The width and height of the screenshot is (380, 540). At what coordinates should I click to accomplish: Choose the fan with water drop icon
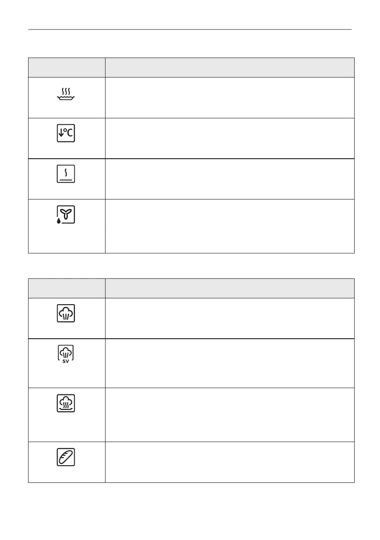click(66, 214)
